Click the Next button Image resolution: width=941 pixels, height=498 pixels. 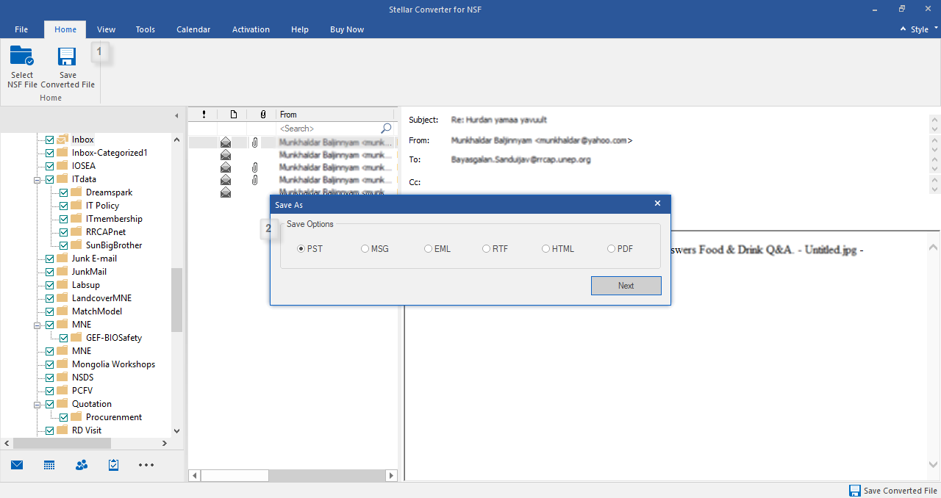point(626,286)
